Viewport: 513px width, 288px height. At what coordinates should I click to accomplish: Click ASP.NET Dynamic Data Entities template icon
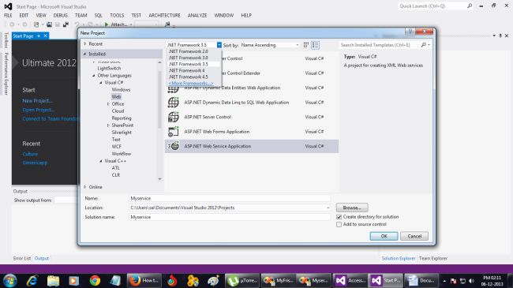point(173,88)
